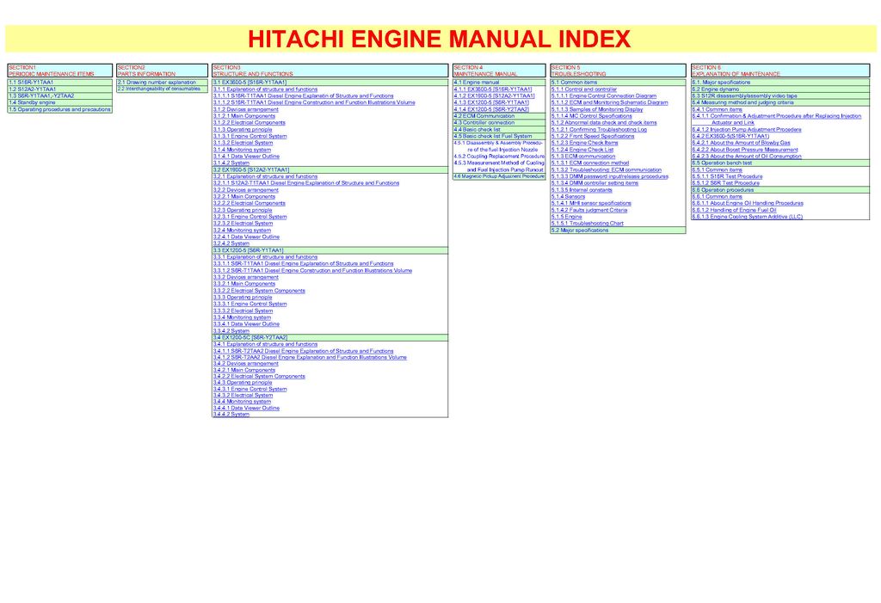Open 3.4 EX1200-5C [S6R-Y2TAA2] section heading
This screenshot has width=881, height=603.
point(250,337)
